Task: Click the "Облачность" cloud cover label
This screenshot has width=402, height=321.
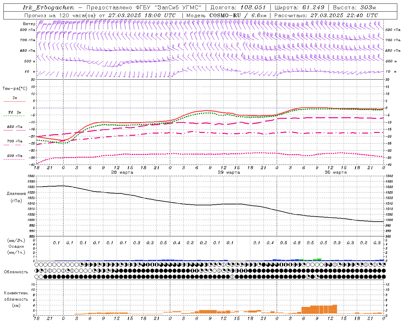Action: pos(16,272)
